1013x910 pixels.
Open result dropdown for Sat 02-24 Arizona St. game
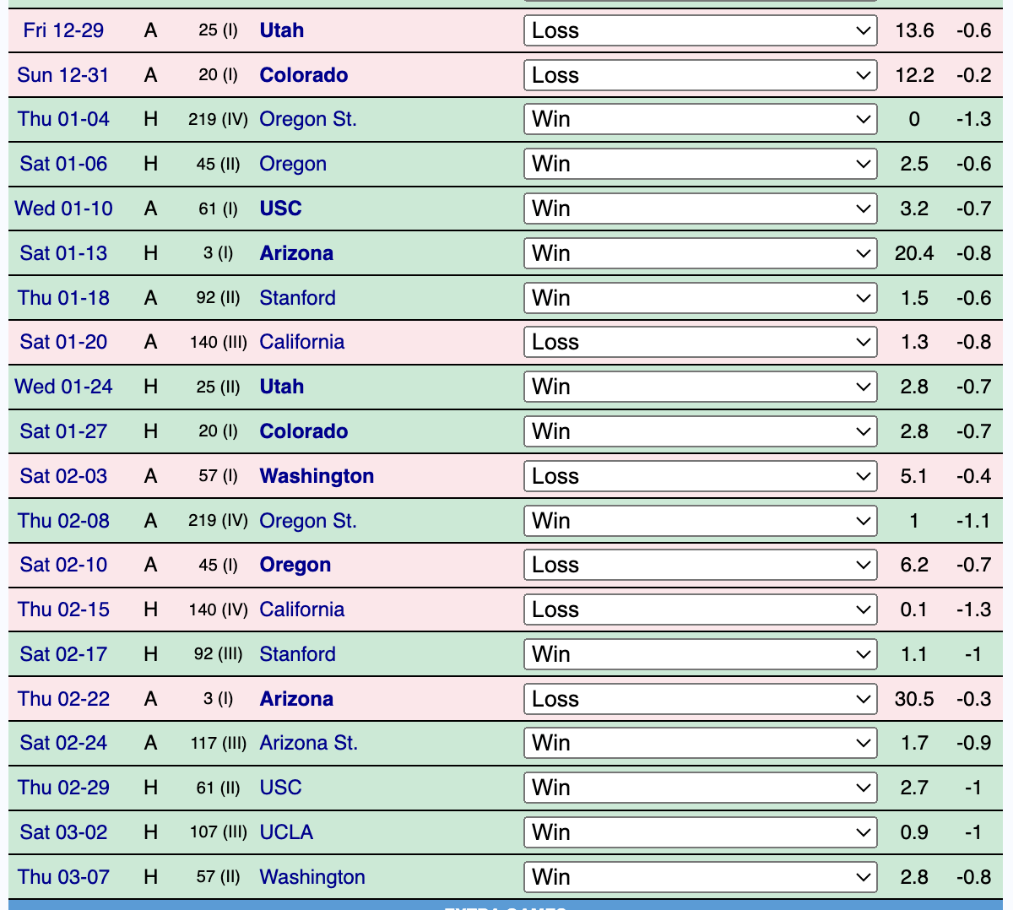tap(700, 743)
